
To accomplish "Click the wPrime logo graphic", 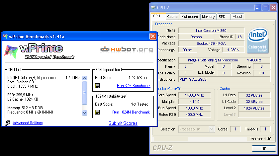I will click(39, 51).
